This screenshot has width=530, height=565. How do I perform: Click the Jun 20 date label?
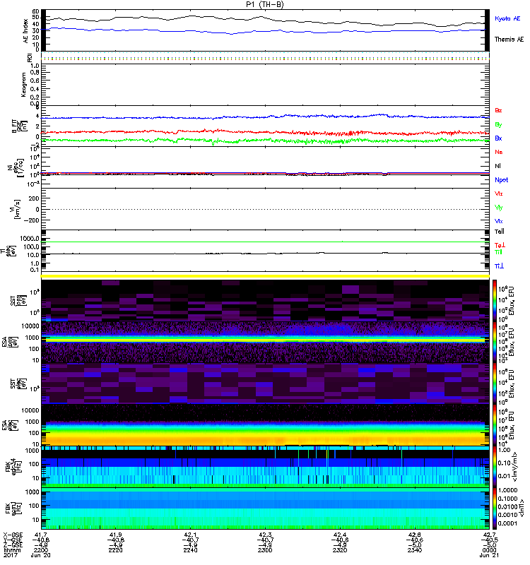(40, 555)
